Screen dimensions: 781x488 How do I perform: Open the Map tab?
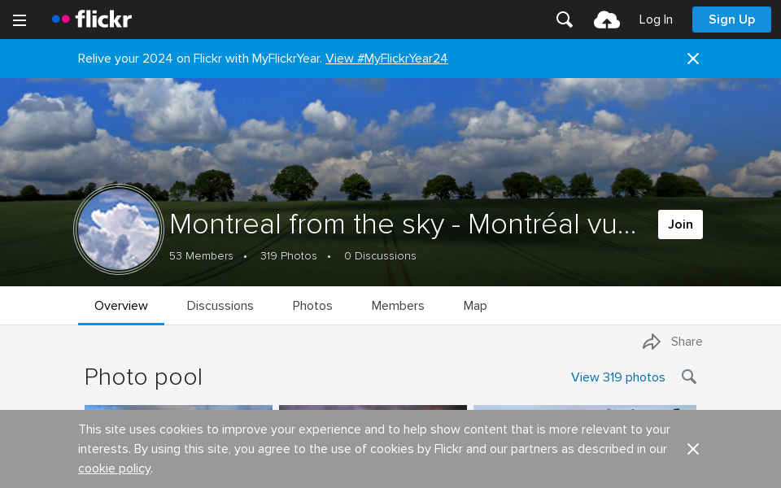475,306
